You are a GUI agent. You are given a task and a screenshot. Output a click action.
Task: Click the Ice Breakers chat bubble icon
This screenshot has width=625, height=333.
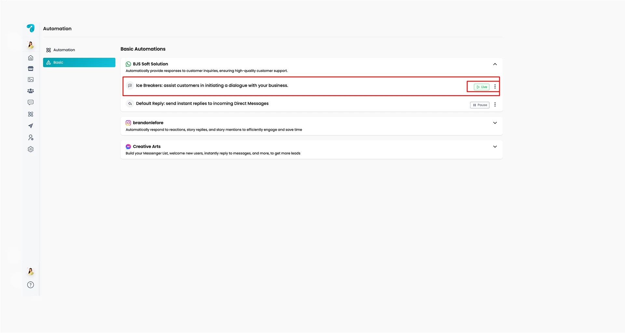[x=130, y=85]
